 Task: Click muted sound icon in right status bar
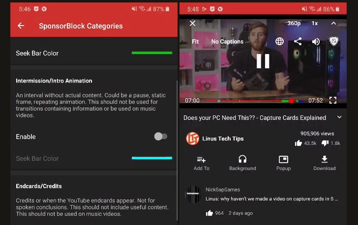click(x=304, y=9)
